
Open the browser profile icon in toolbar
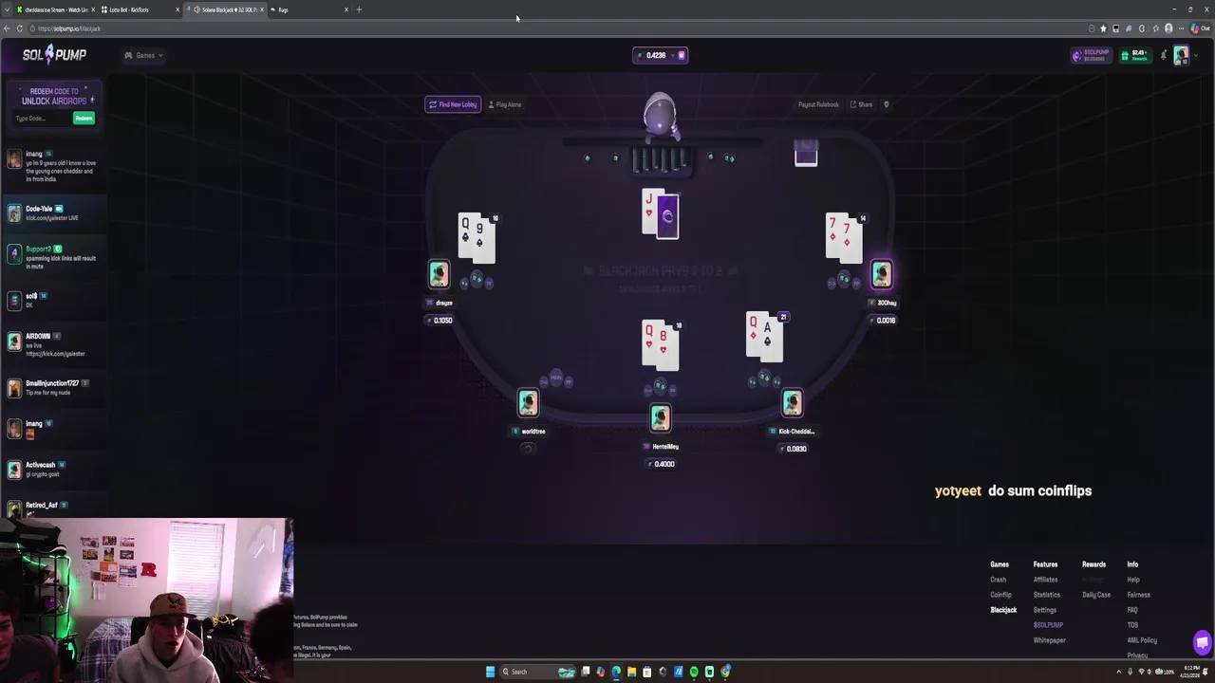tap(1168, 28)
